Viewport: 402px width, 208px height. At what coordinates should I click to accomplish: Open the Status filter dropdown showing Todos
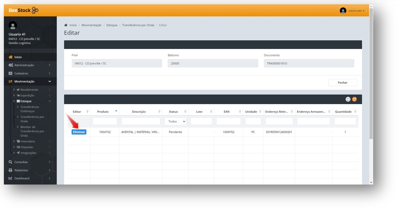pos(175,121)
